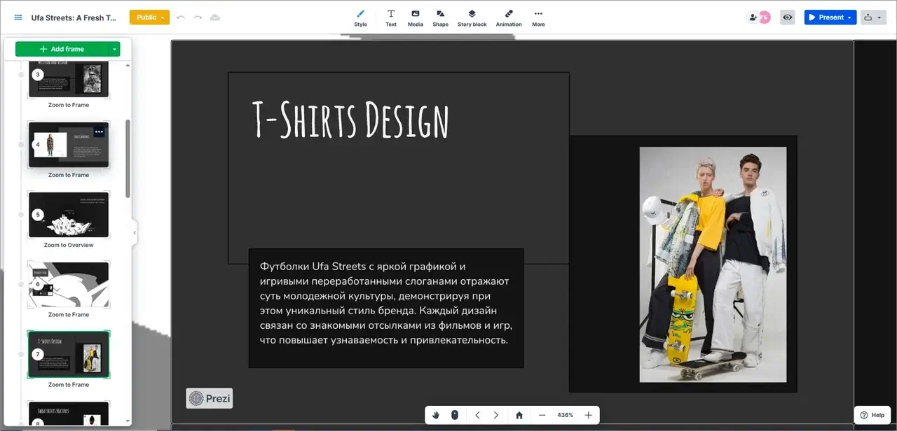Toggle the mouse pointer mode
This screenshot has width=897, height=431.
(454, 415)
